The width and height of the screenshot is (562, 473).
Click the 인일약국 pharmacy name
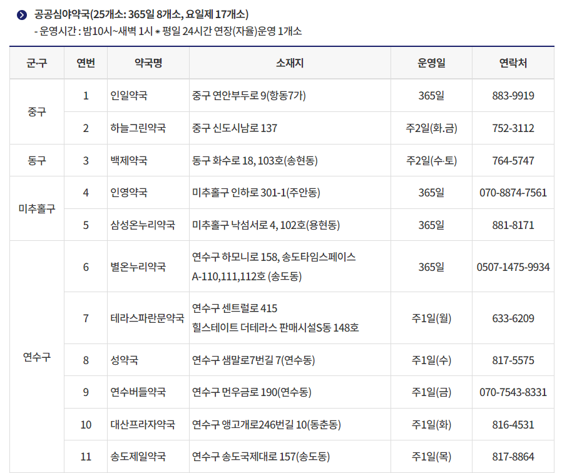coord(128,95)
